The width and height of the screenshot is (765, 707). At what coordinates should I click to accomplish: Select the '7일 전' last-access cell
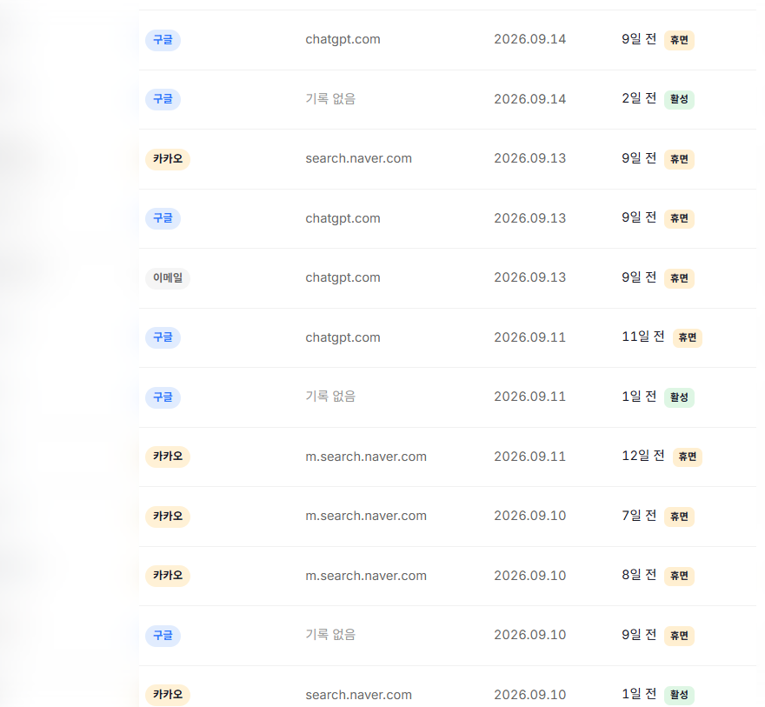[x=639, y=515]
